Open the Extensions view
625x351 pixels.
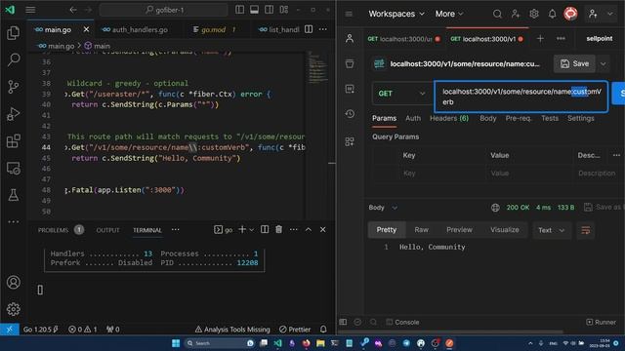[x=13, y=140]
